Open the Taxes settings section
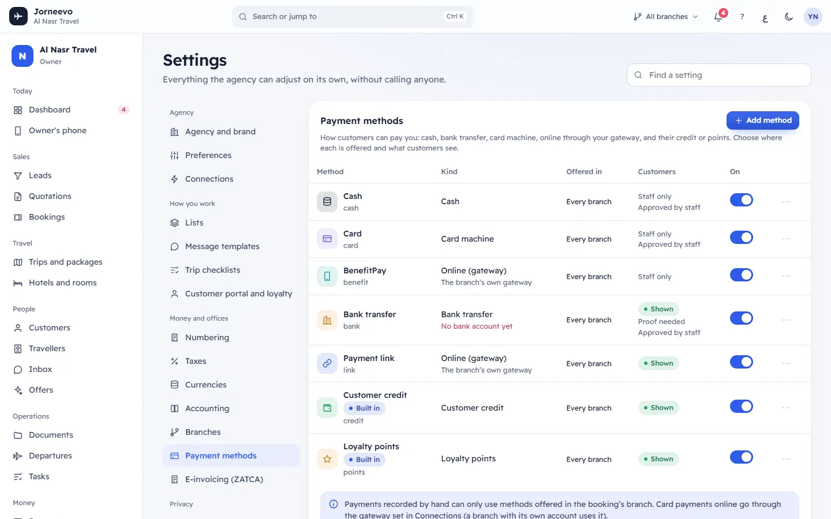831x519 pixels. tap(231, 362)
